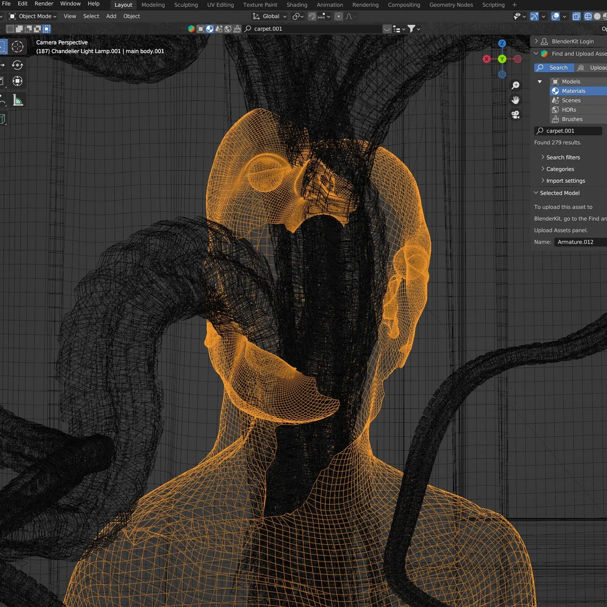Activate the Rotate tool
The height and width of the screenshot is (607, 607).
[x=17, y=65]
